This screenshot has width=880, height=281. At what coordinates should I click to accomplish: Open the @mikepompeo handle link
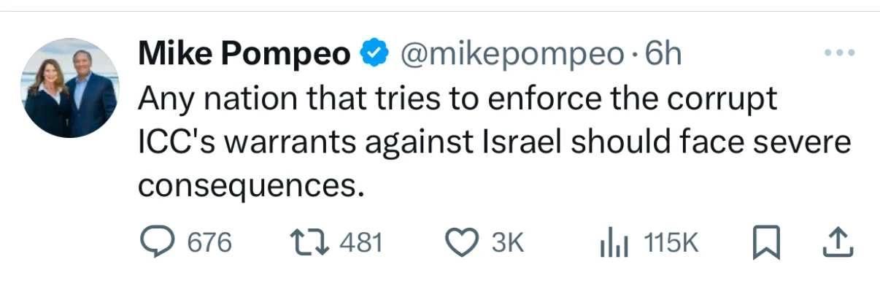(509, 55)
